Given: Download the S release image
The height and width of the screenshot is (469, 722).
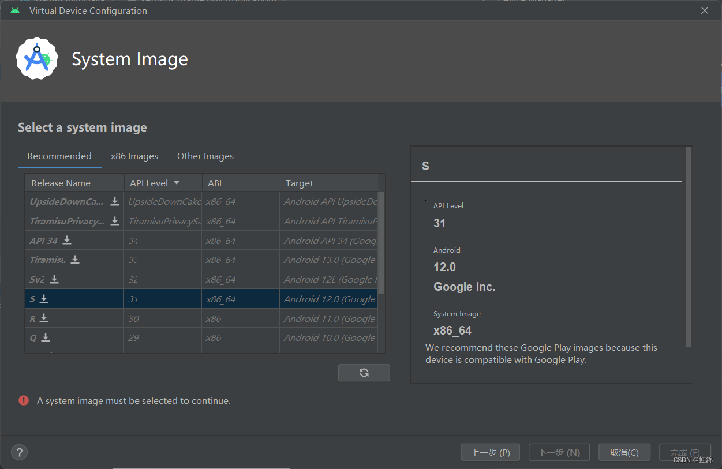Looking at the screenshot, I should [44, 299].
